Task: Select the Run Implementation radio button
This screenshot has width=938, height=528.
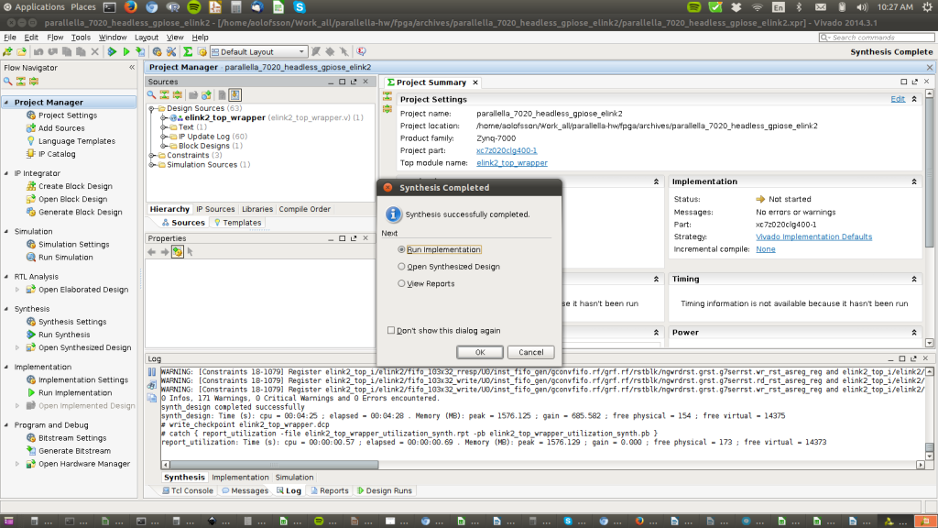Action: tap(401, 249)
